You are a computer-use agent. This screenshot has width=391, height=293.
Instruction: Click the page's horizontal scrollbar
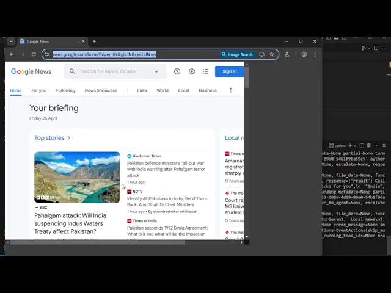coord(98,242)
